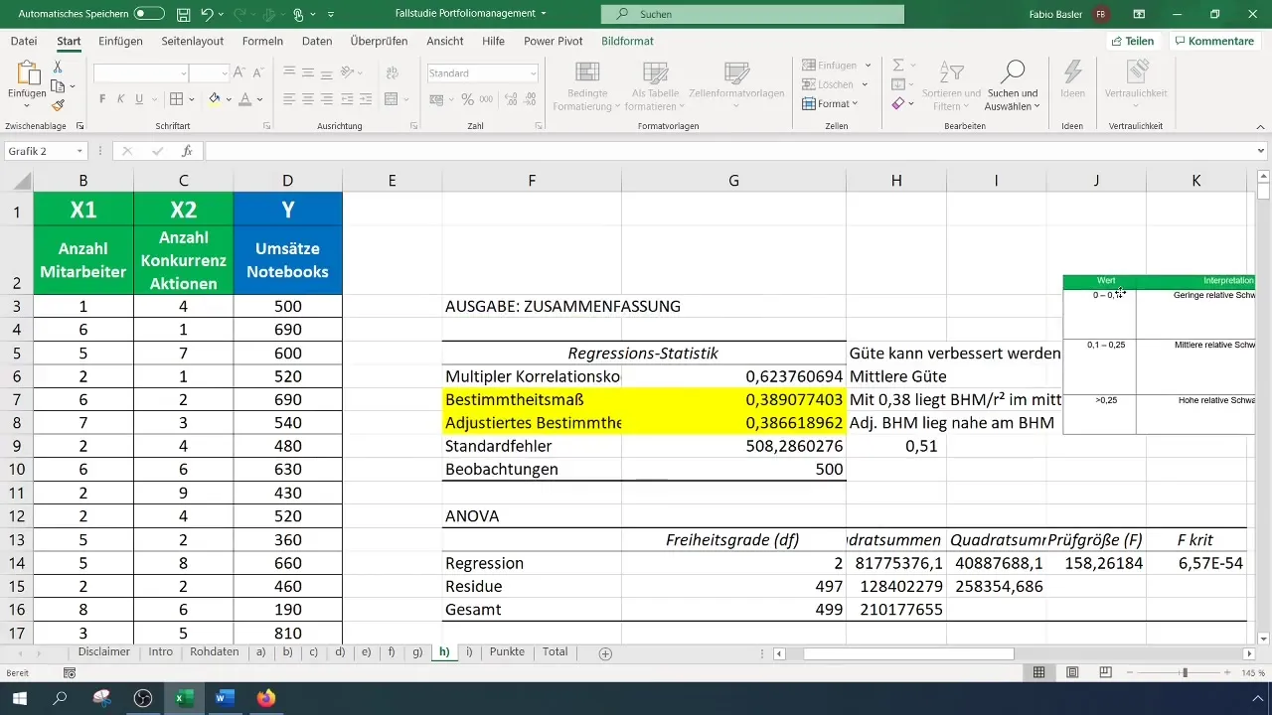This screenshot has height=715, width=1272.
Task: Toggle the Automatisches Speichern switch
Action: coord(149,15)
